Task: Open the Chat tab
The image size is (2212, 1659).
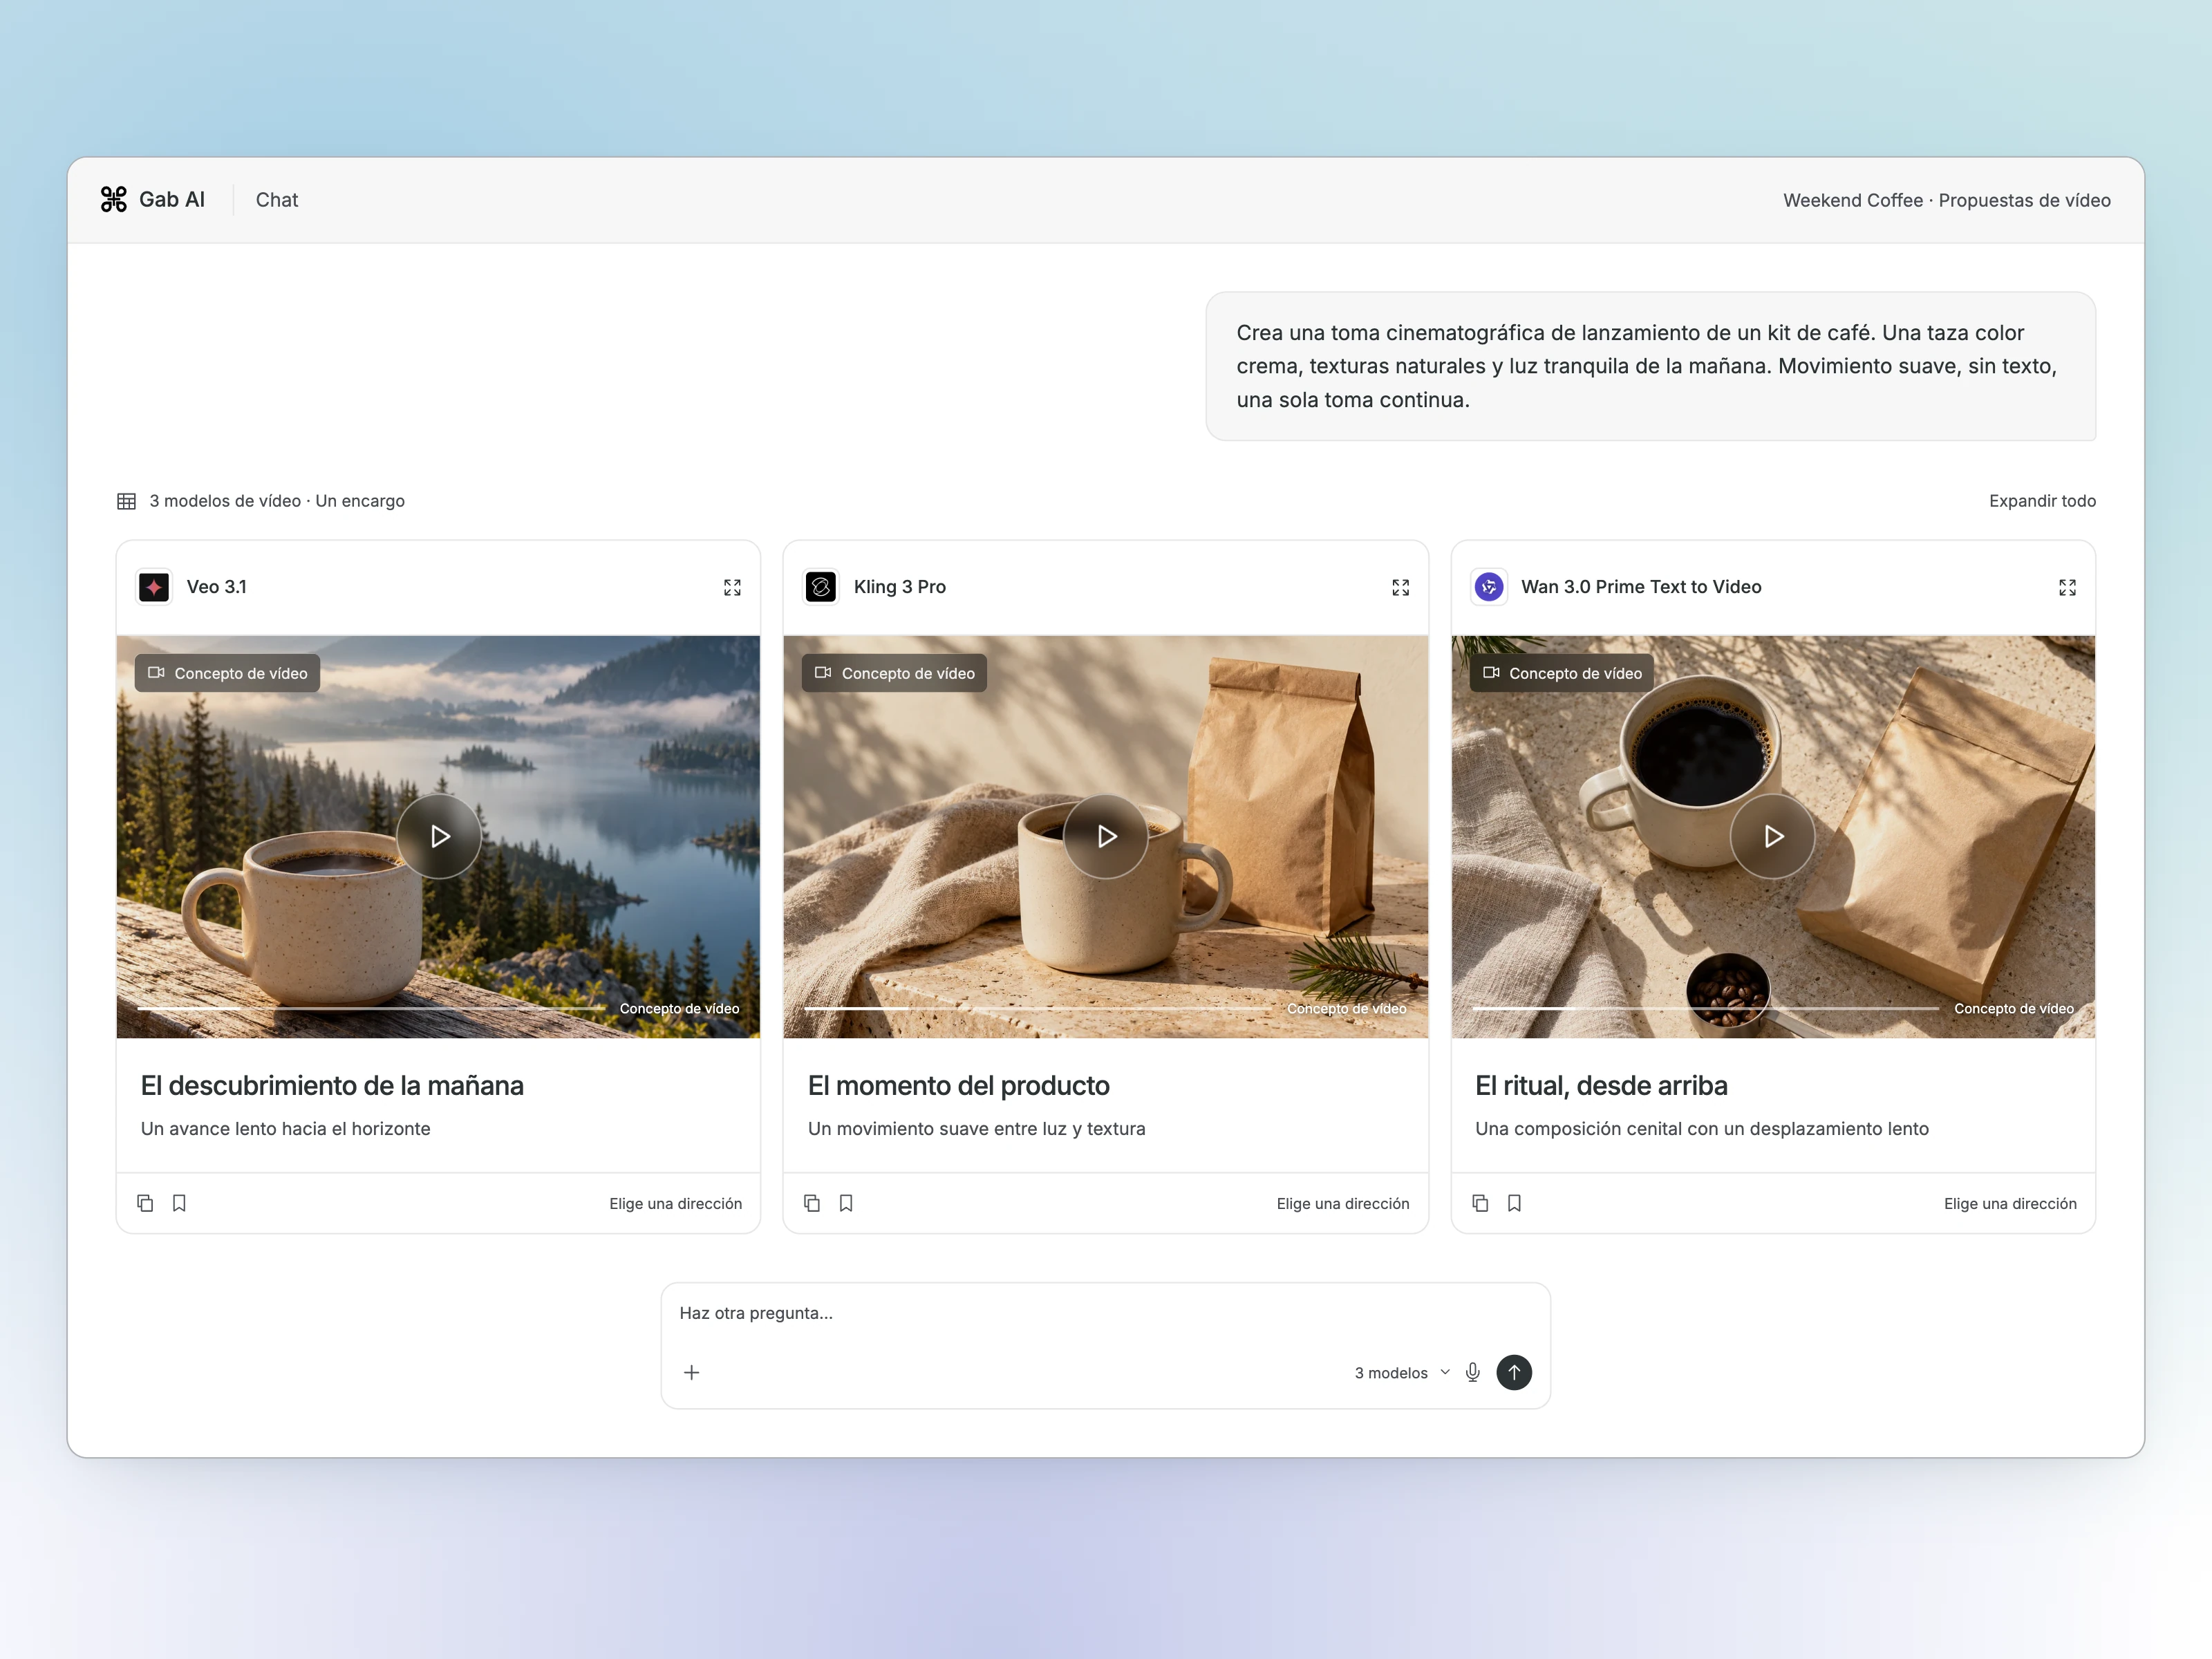Action: click(x=277, y=200)
